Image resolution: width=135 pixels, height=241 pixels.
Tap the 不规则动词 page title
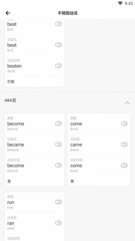pyautogui.click(x=67, y=13)
